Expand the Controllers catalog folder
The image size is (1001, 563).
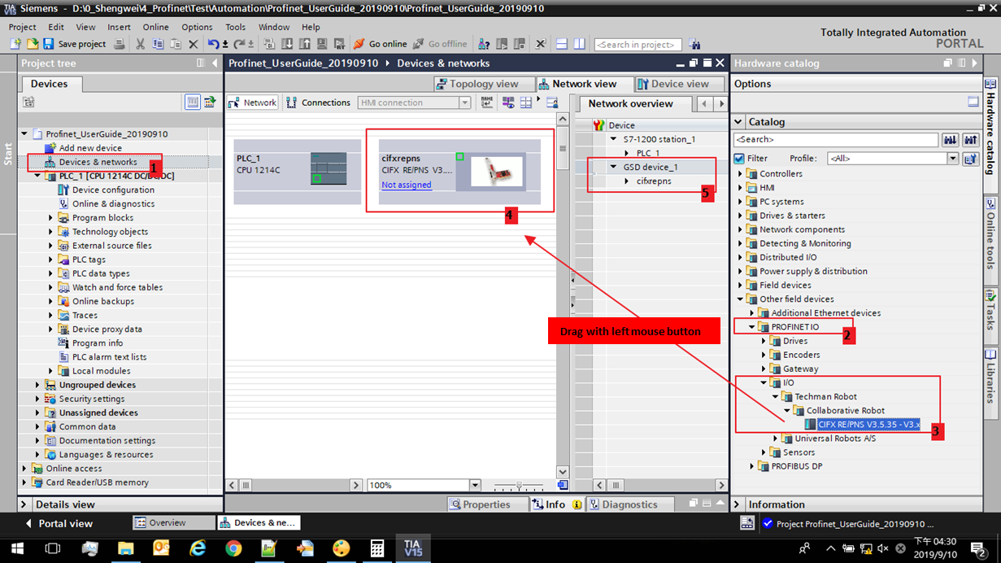(740, 174)
